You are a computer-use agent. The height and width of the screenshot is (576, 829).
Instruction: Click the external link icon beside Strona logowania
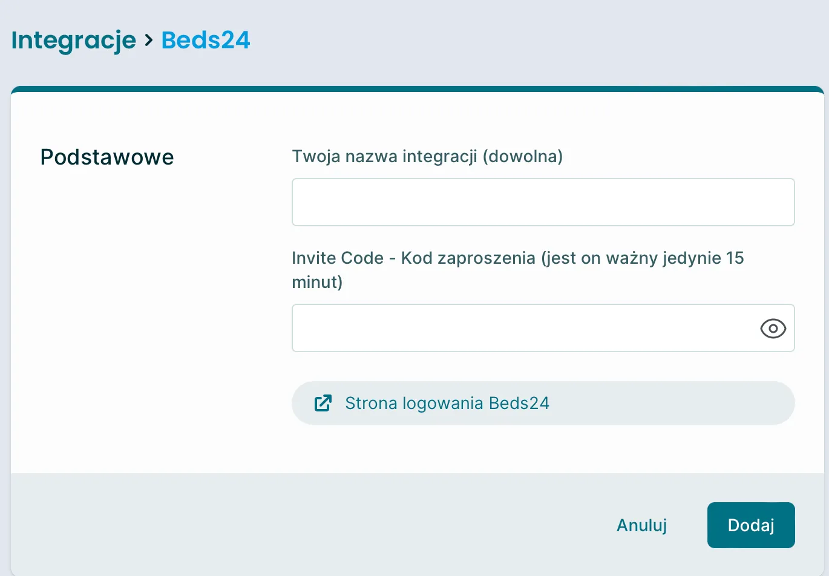click(323, 403)
